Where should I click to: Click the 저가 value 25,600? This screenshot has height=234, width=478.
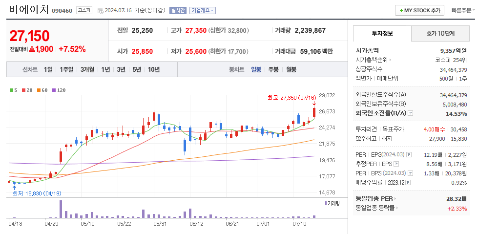(196, 52)
